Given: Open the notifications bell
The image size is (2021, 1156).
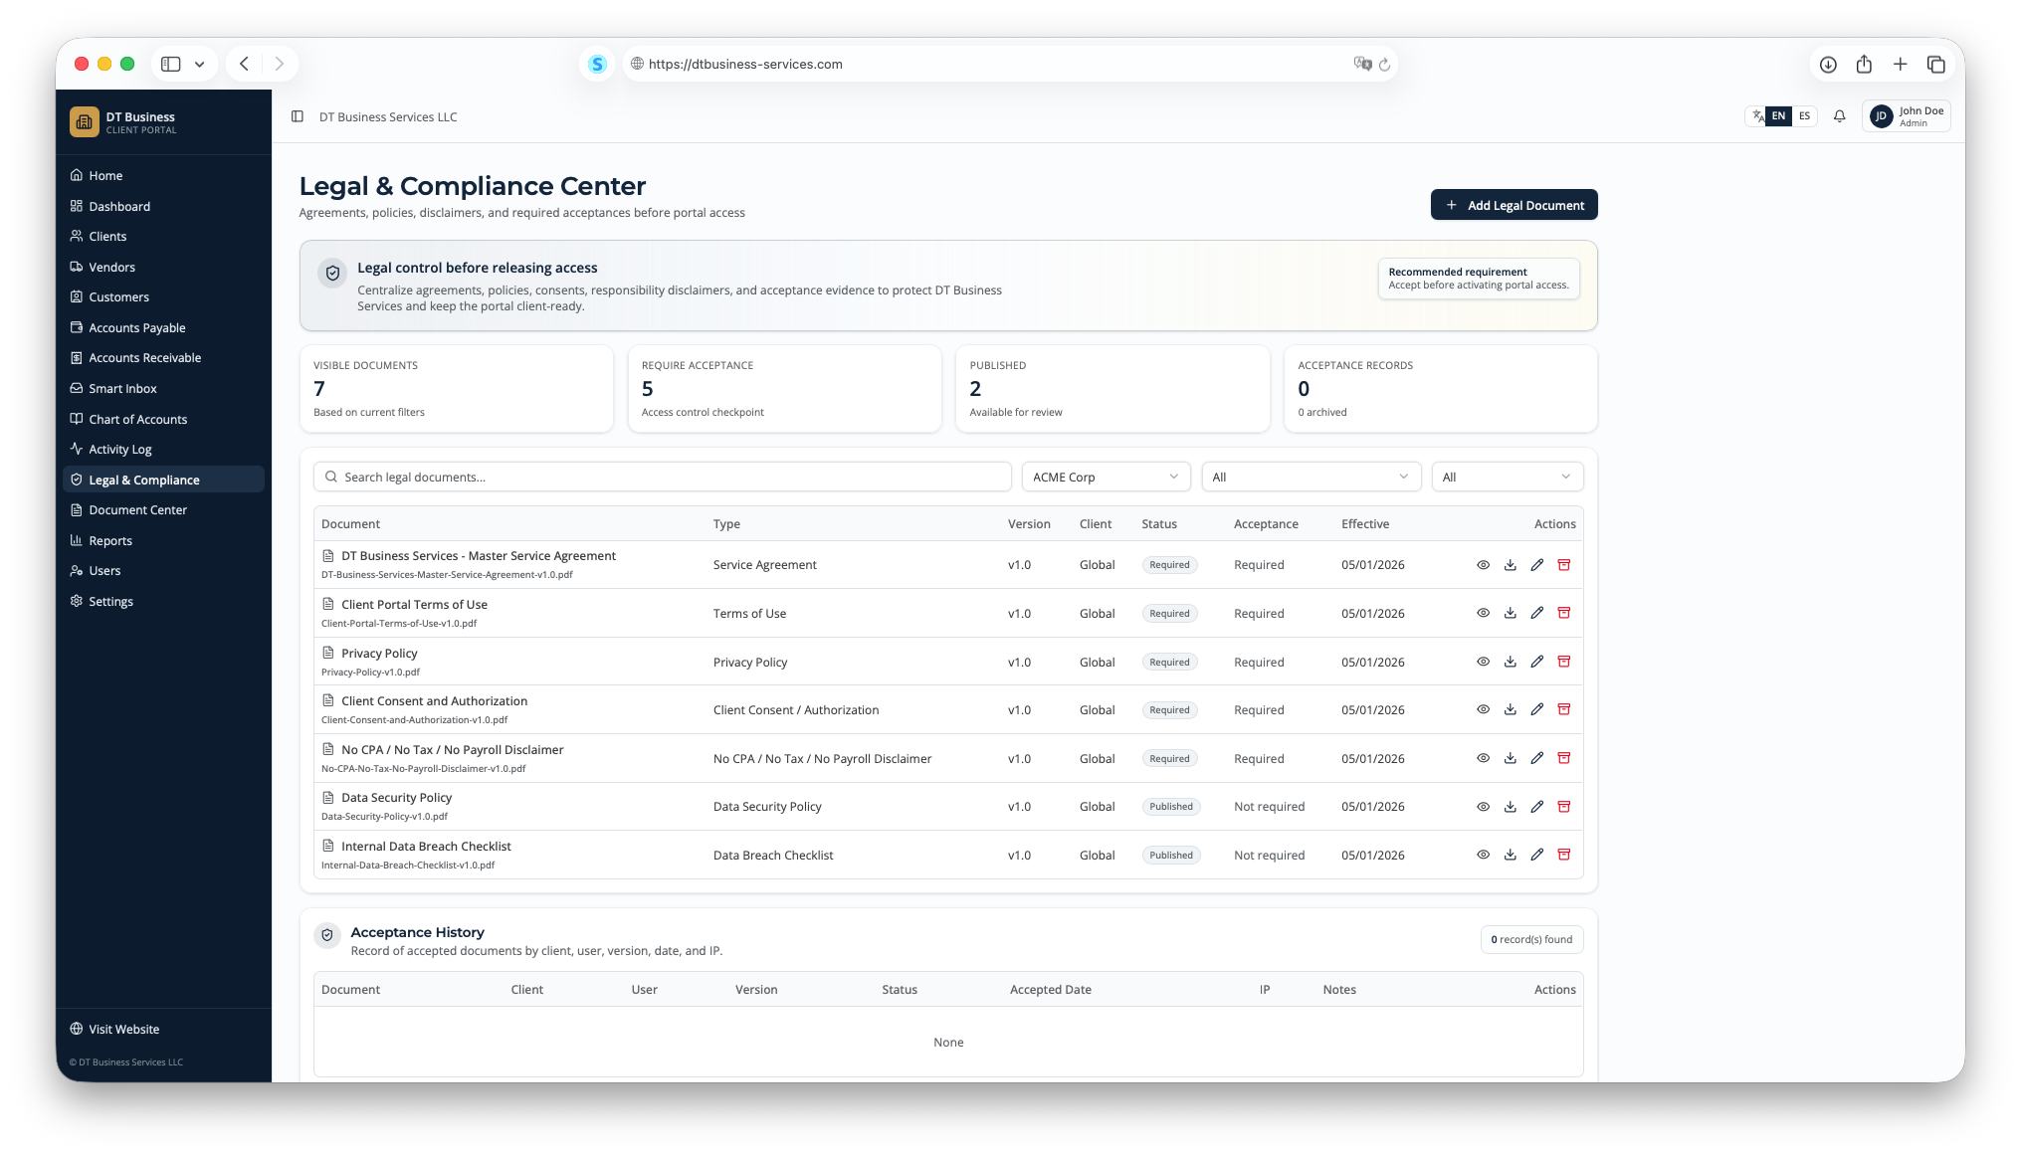Looking at the screenshot, I should (1839, 116).
